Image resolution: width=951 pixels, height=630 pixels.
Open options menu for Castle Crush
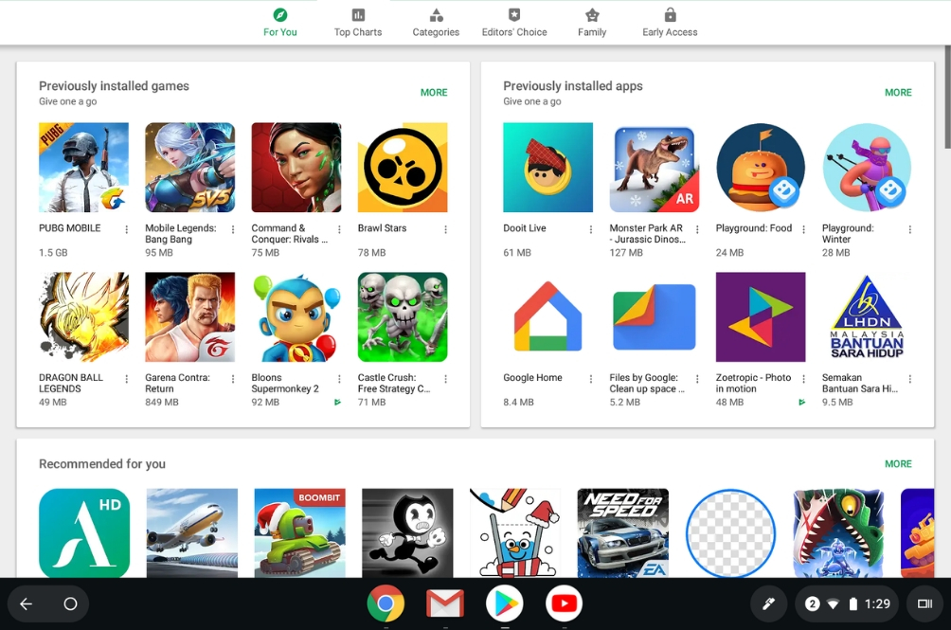pyautogui.click(x=446, y=379)
